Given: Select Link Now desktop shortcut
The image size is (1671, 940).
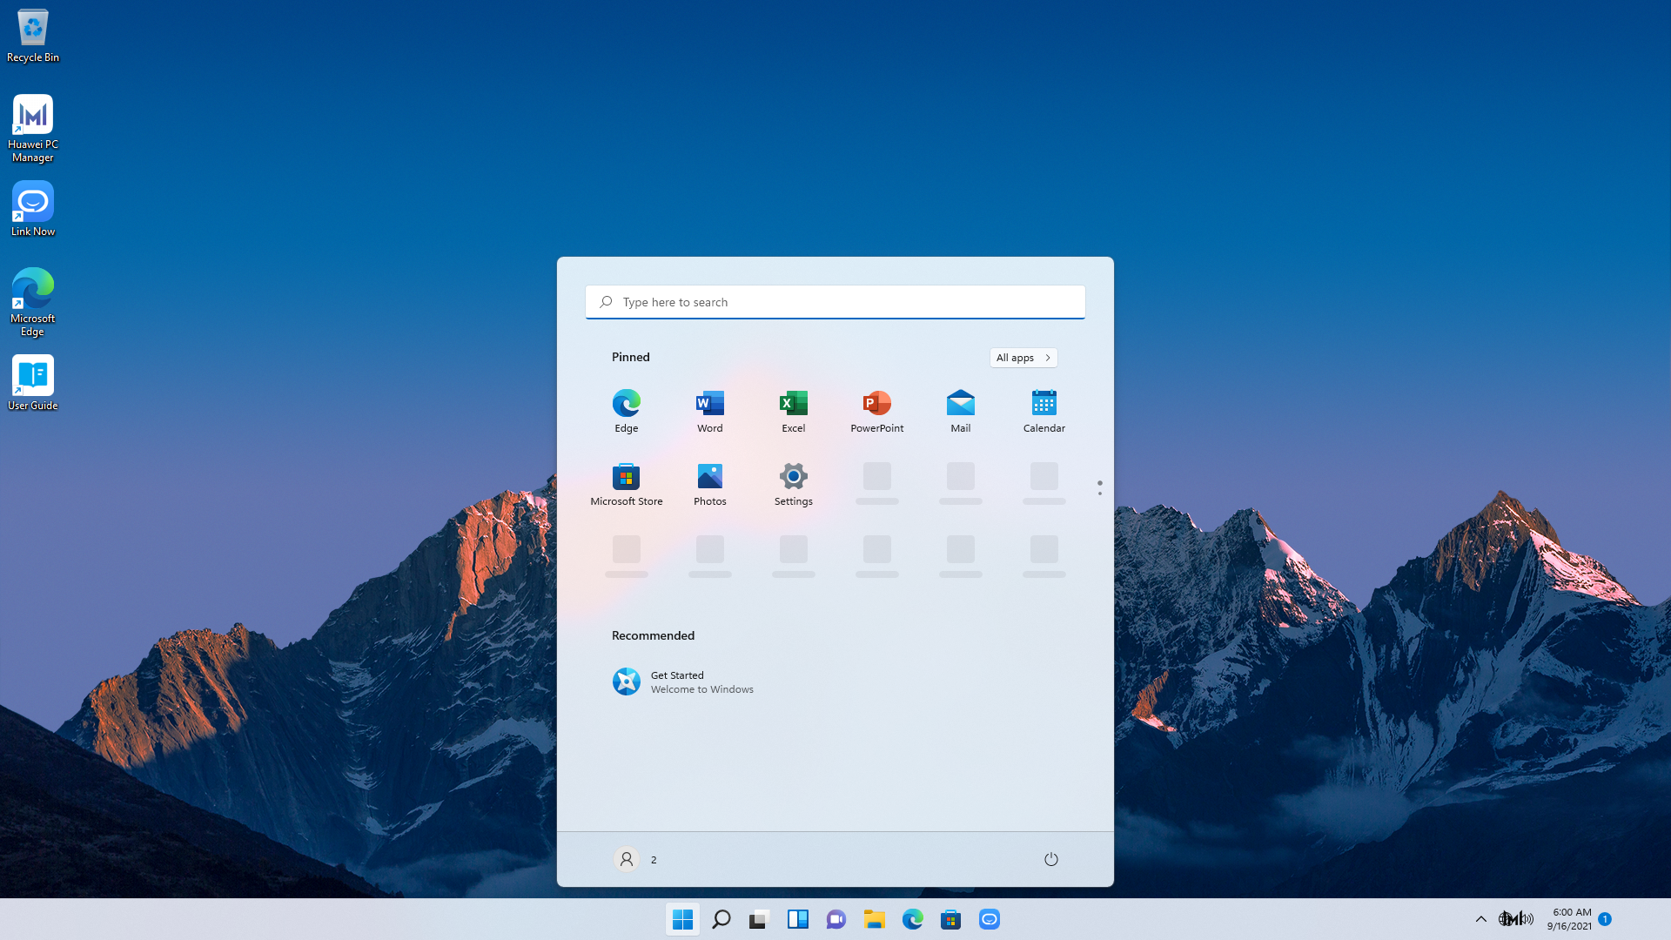Looking at the screenshot, I should tap(33, 209).
